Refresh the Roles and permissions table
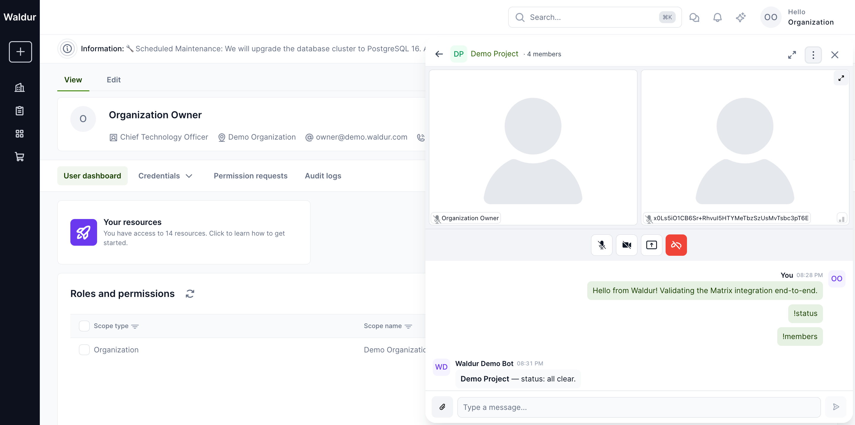The image size is (855, 425). [x=190, y=294]
